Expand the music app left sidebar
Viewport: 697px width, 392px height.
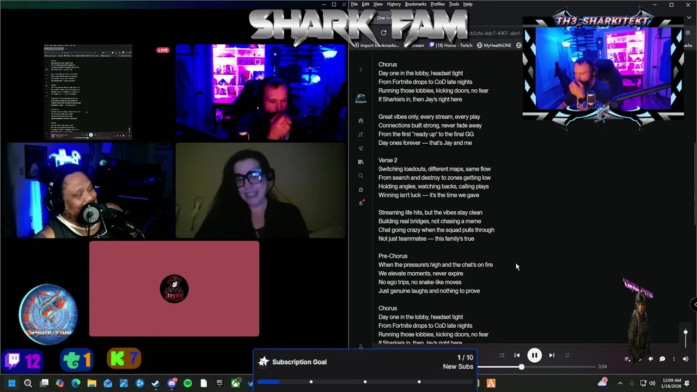(360, 69)
